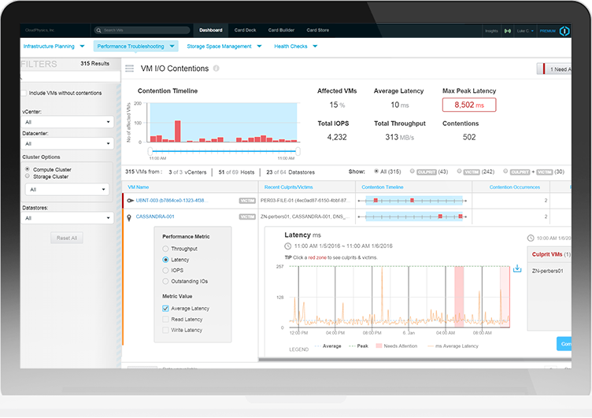Open the vCenter dropdown filter
Viewport: 592px width, 418px height.
[x=67, y=122]
